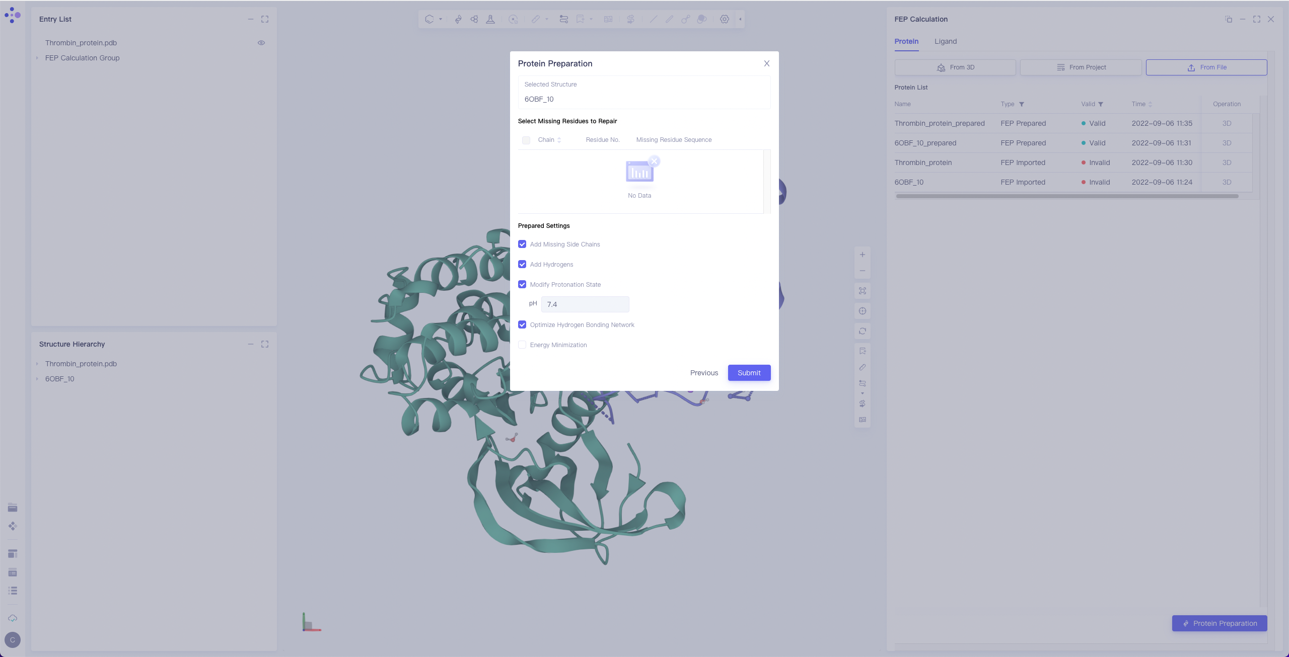Submit the protein preparation
This screenshot has width=1289, height=657.
tap(749, 373)
